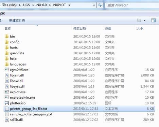Click the libnxc.dll file icon
The width and height of the screenshot is (159, 127).
(x=7, y=81)
